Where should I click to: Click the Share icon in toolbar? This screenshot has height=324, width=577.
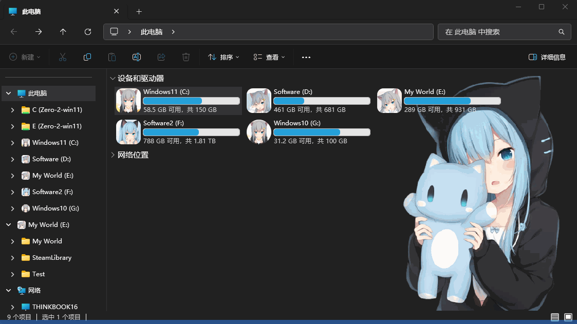161,57
